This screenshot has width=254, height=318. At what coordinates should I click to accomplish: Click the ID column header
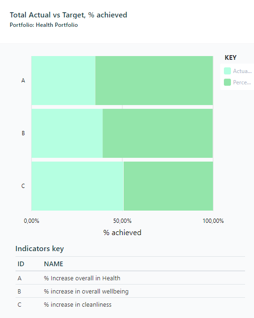coord(21,264)
